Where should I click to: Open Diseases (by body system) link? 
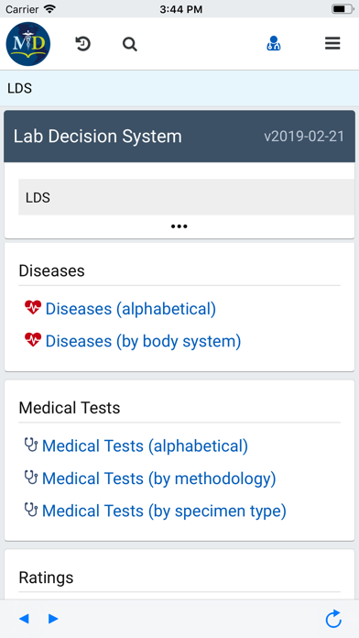[143, 341]
